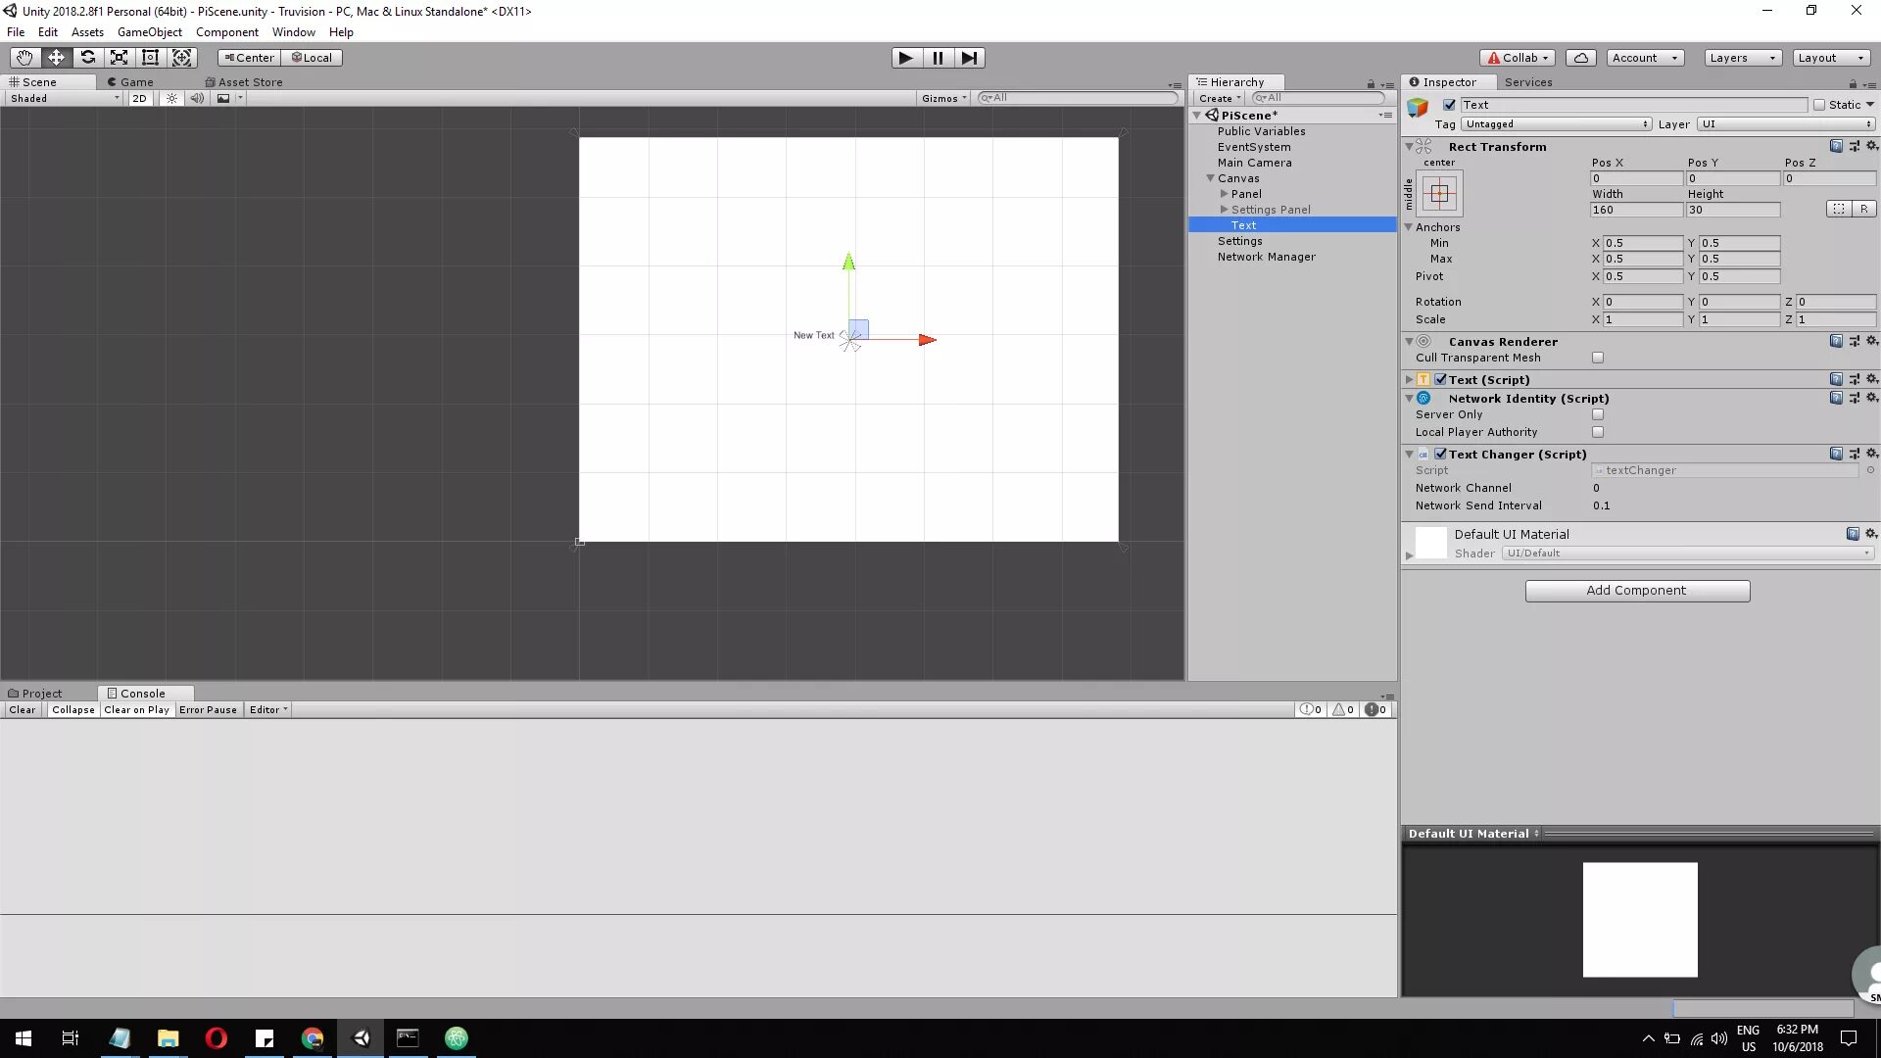
Task: Switch to Project tab
Action: [35, 694]
